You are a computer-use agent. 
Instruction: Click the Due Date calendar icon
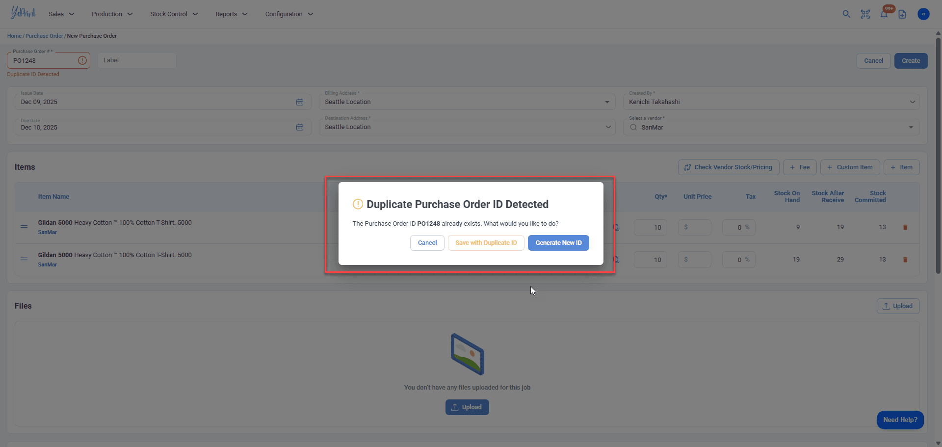(x=300, y=128)
